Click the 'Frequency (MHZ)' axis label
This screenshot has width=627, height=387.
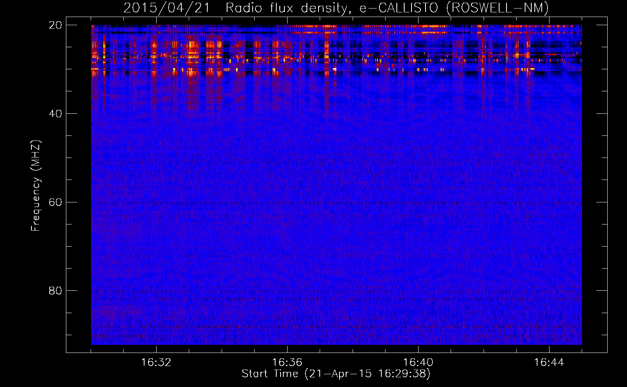click(x=36, y=185)
